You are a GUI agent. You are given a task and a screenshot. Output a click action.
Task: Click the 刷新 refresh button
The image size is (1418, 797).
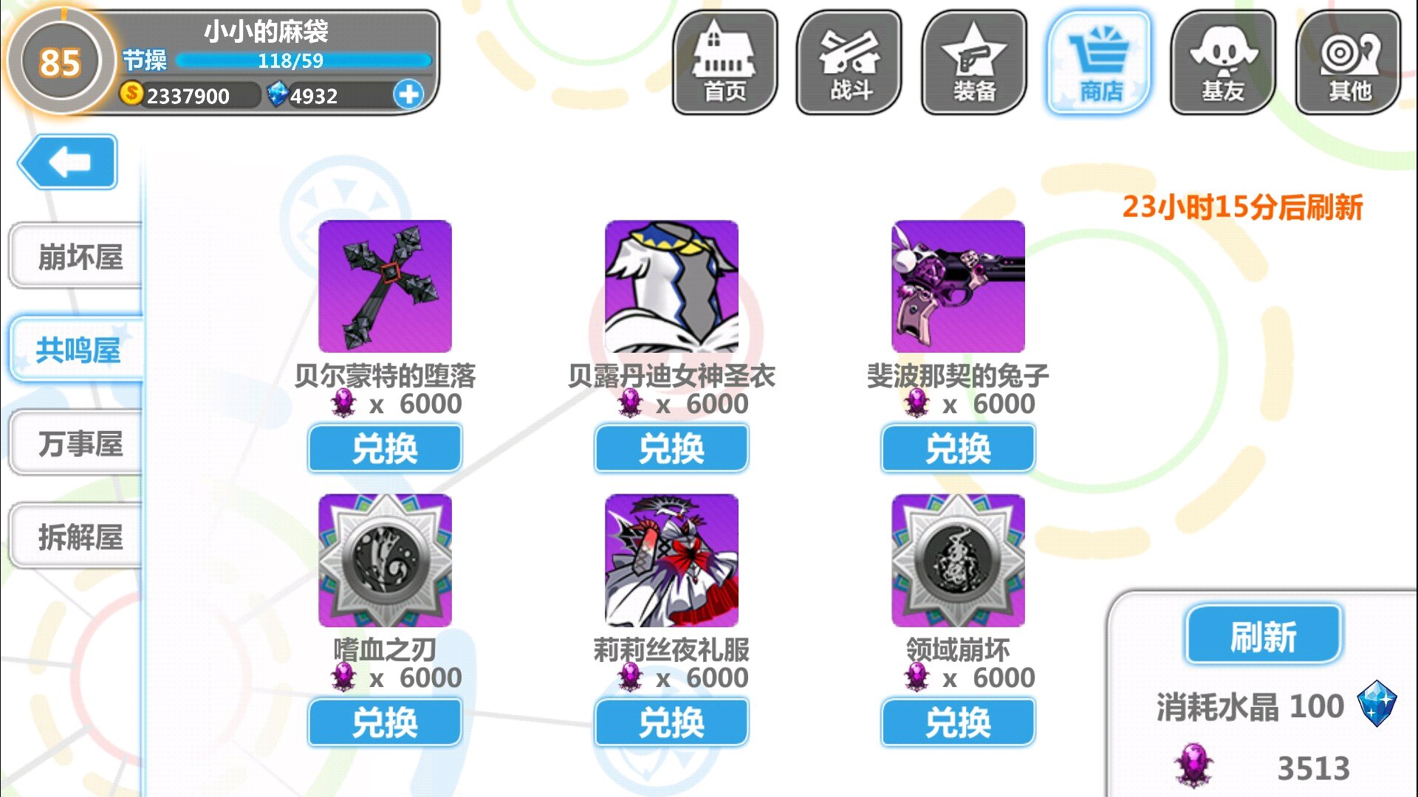tap(1264, 635)
